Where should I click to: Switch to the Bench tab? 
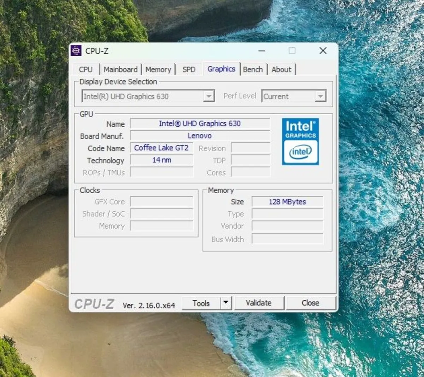pyautogui.click(x=253, y=69)
